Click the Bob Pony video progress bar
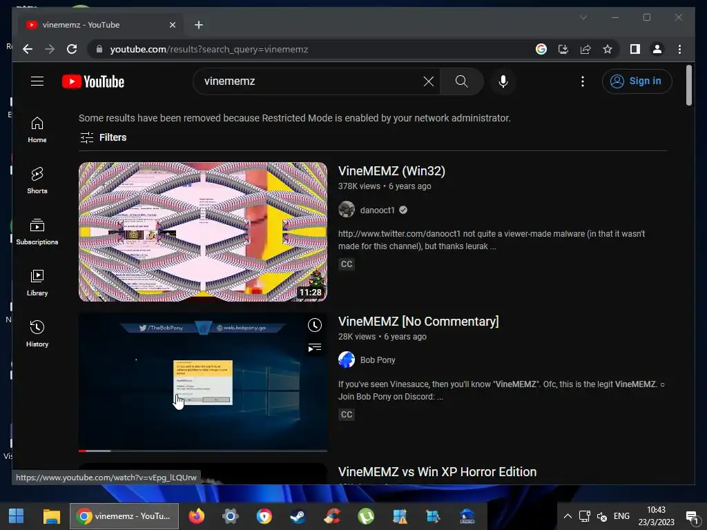 click(203, 450)
